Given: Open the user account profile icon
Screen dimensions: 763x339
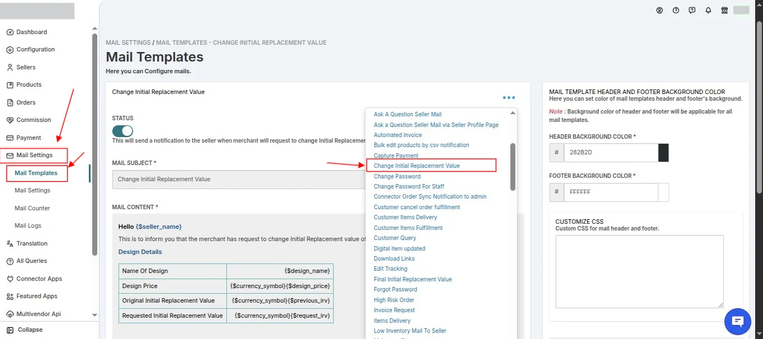Looking at the screenshot, I should [x=660, y=10].
